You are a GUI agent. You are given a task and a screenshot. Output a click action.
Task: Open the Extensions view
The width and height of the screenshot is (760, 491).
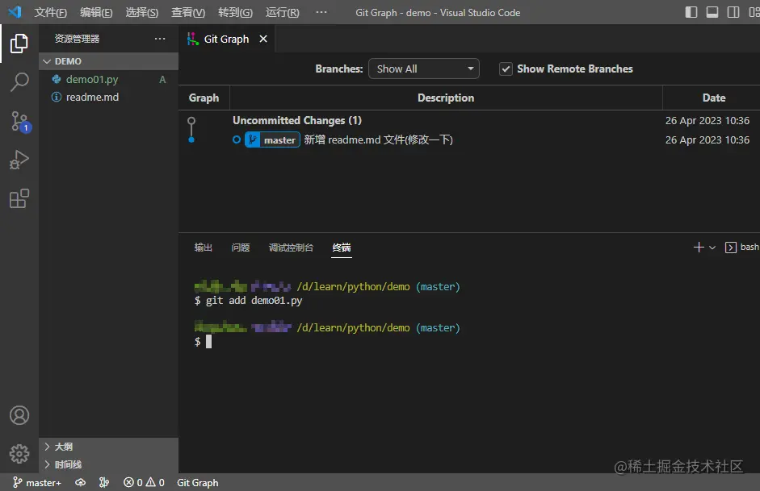pos(19,198)
